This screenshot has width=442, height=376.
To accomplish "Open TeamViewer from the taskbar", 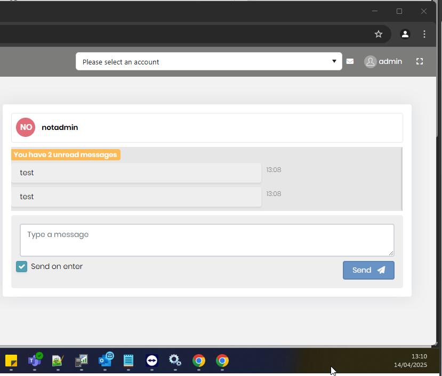I will [x=152, y=361].
